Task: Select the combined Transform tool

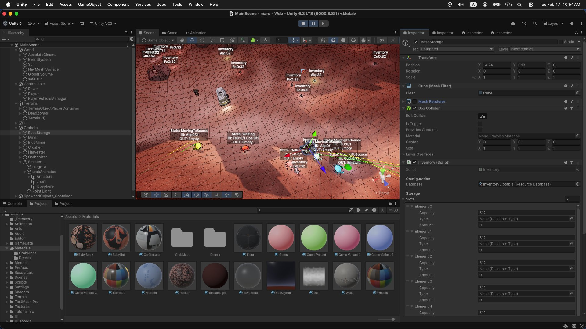Action: (x=232, y=40)
